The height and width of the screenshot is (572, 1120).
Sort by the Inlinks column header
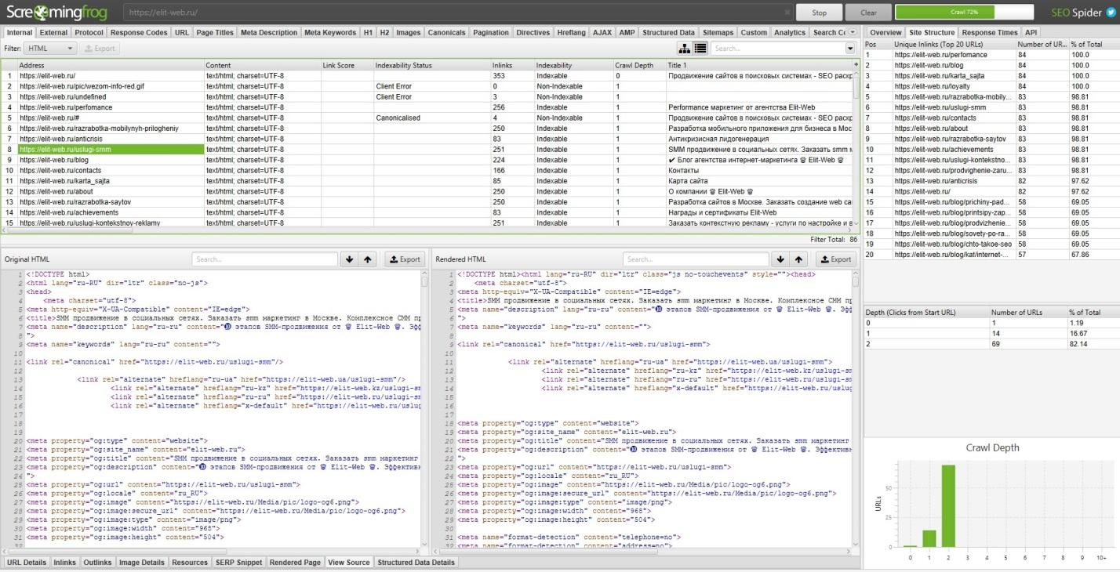[512, 65]
